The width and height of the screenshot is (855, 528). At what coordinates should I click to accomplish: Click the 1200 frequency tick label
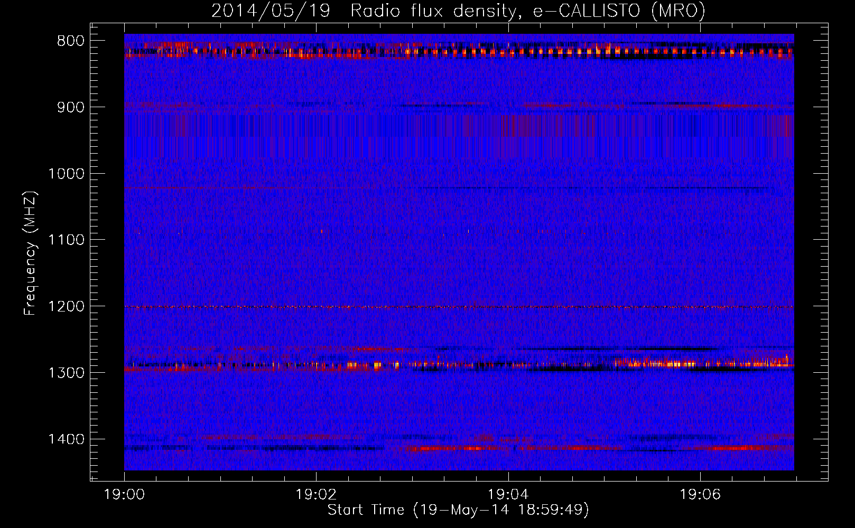(x=66, y=306)
